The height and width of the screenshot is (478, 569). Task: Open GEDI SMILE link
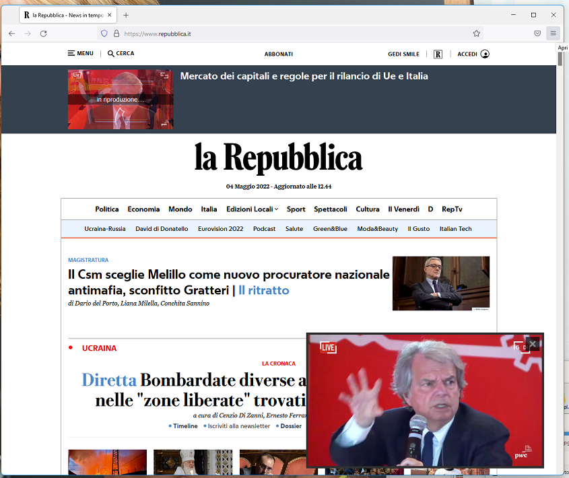[403, 54]
